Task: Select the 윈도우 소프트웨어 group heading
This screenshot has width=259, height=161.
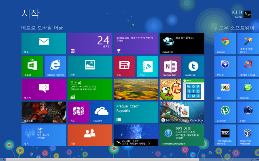Action: point(234,28)
